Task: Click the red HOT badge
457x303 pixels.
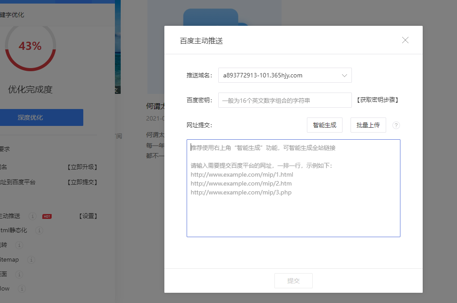Action: [x=47, y=216]
